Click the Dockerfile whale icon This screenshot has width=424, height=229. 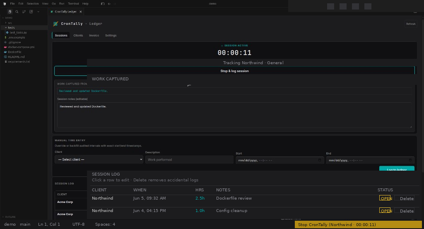[x=5, y=52]
